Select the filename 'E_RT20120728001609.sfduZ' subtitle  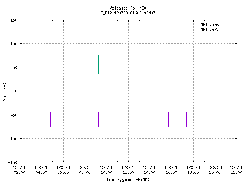point(128,13)
